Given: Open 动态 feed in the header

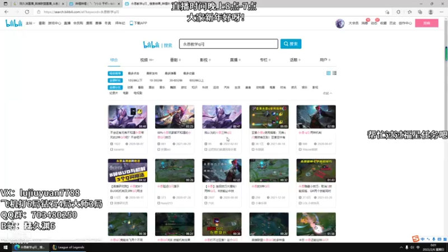Looking at the screenshot, I should click(x=374, y=23).
